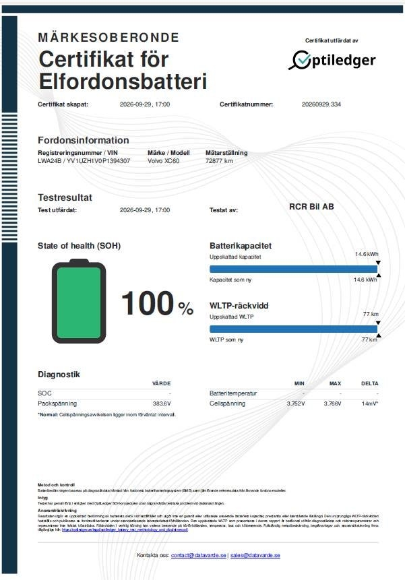
Task: Click the 100 % state of health value
Action: click(158, 304)
